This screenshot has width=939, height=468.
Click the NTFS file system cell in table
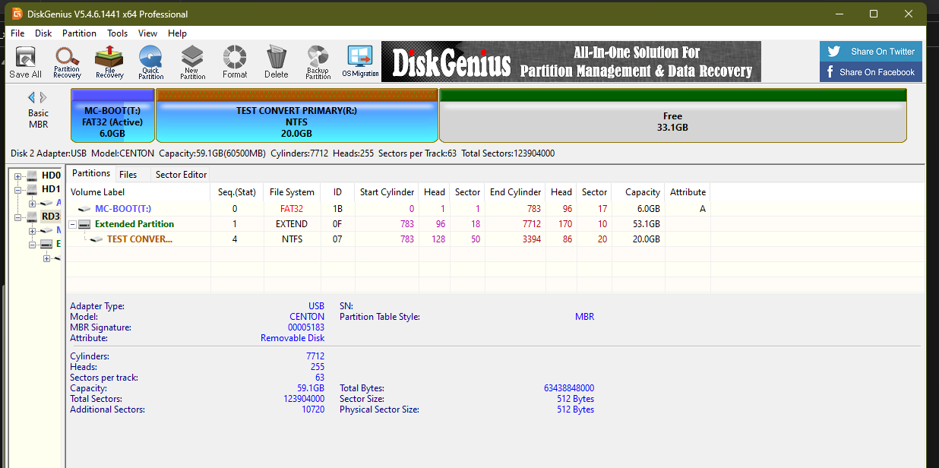[x=292, y=239]
